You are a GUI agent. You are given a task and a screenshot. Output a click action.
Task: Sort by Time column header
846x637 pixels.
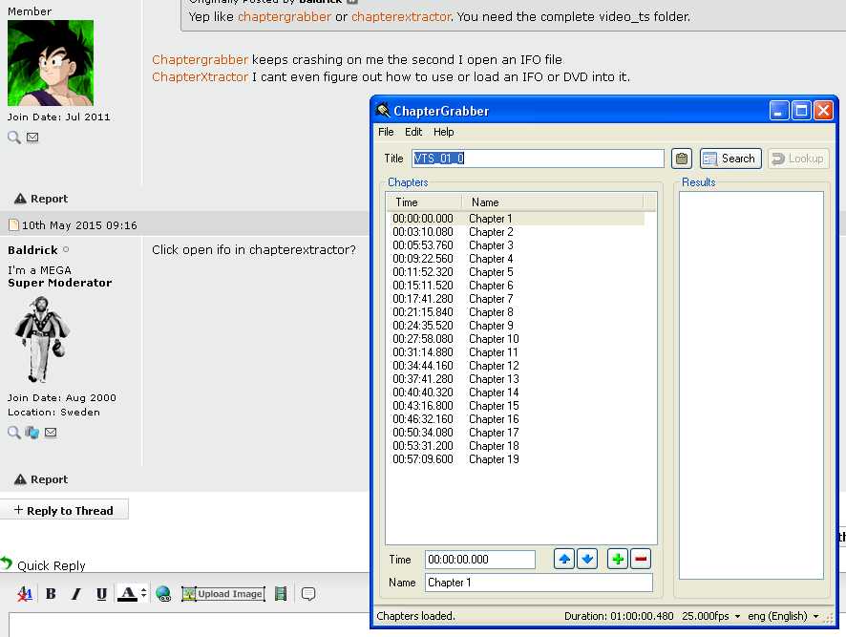425,202
